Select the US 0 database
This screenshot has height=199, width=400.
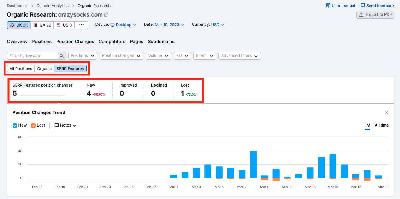(64, 25)
